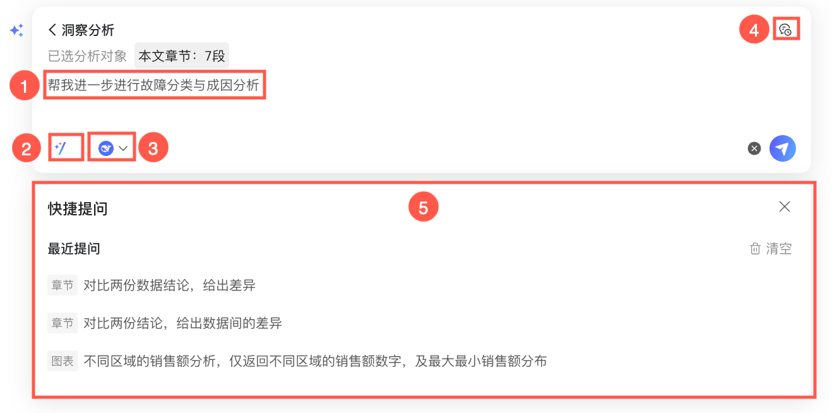Click 清空 to clear recent questions
Image resolution: width=832 pixels, height=413 pixels.
(x=779, y=249)
